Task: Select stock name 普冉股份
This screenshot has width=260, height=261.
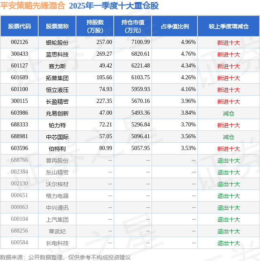Action: [x=57, y=161]
